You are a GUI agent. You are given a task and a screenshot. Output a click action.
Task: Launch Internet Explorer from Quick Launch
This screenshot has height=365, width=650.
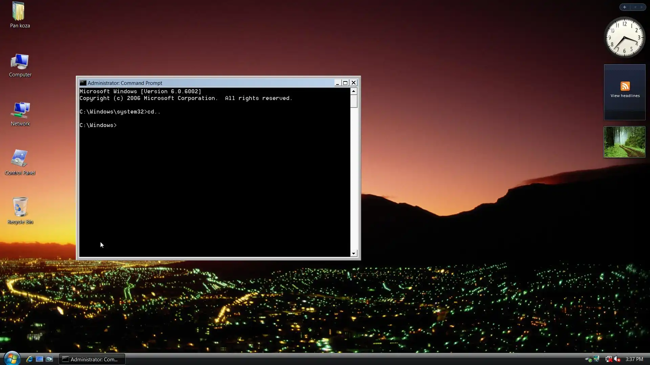[29, 359]
